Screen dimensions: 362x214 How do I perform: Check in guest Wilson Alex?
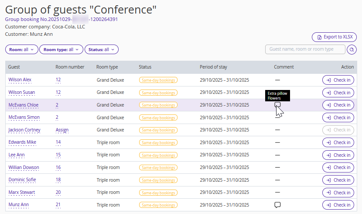338,80
